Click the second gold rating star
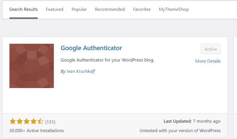 (x=20, y=121)
